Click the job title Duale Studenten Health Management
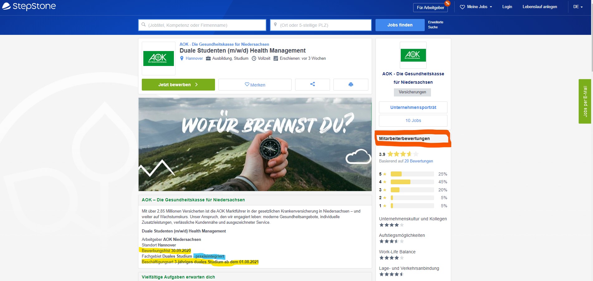The height and width of the screenshot is (281, 593). click(242, 50)
